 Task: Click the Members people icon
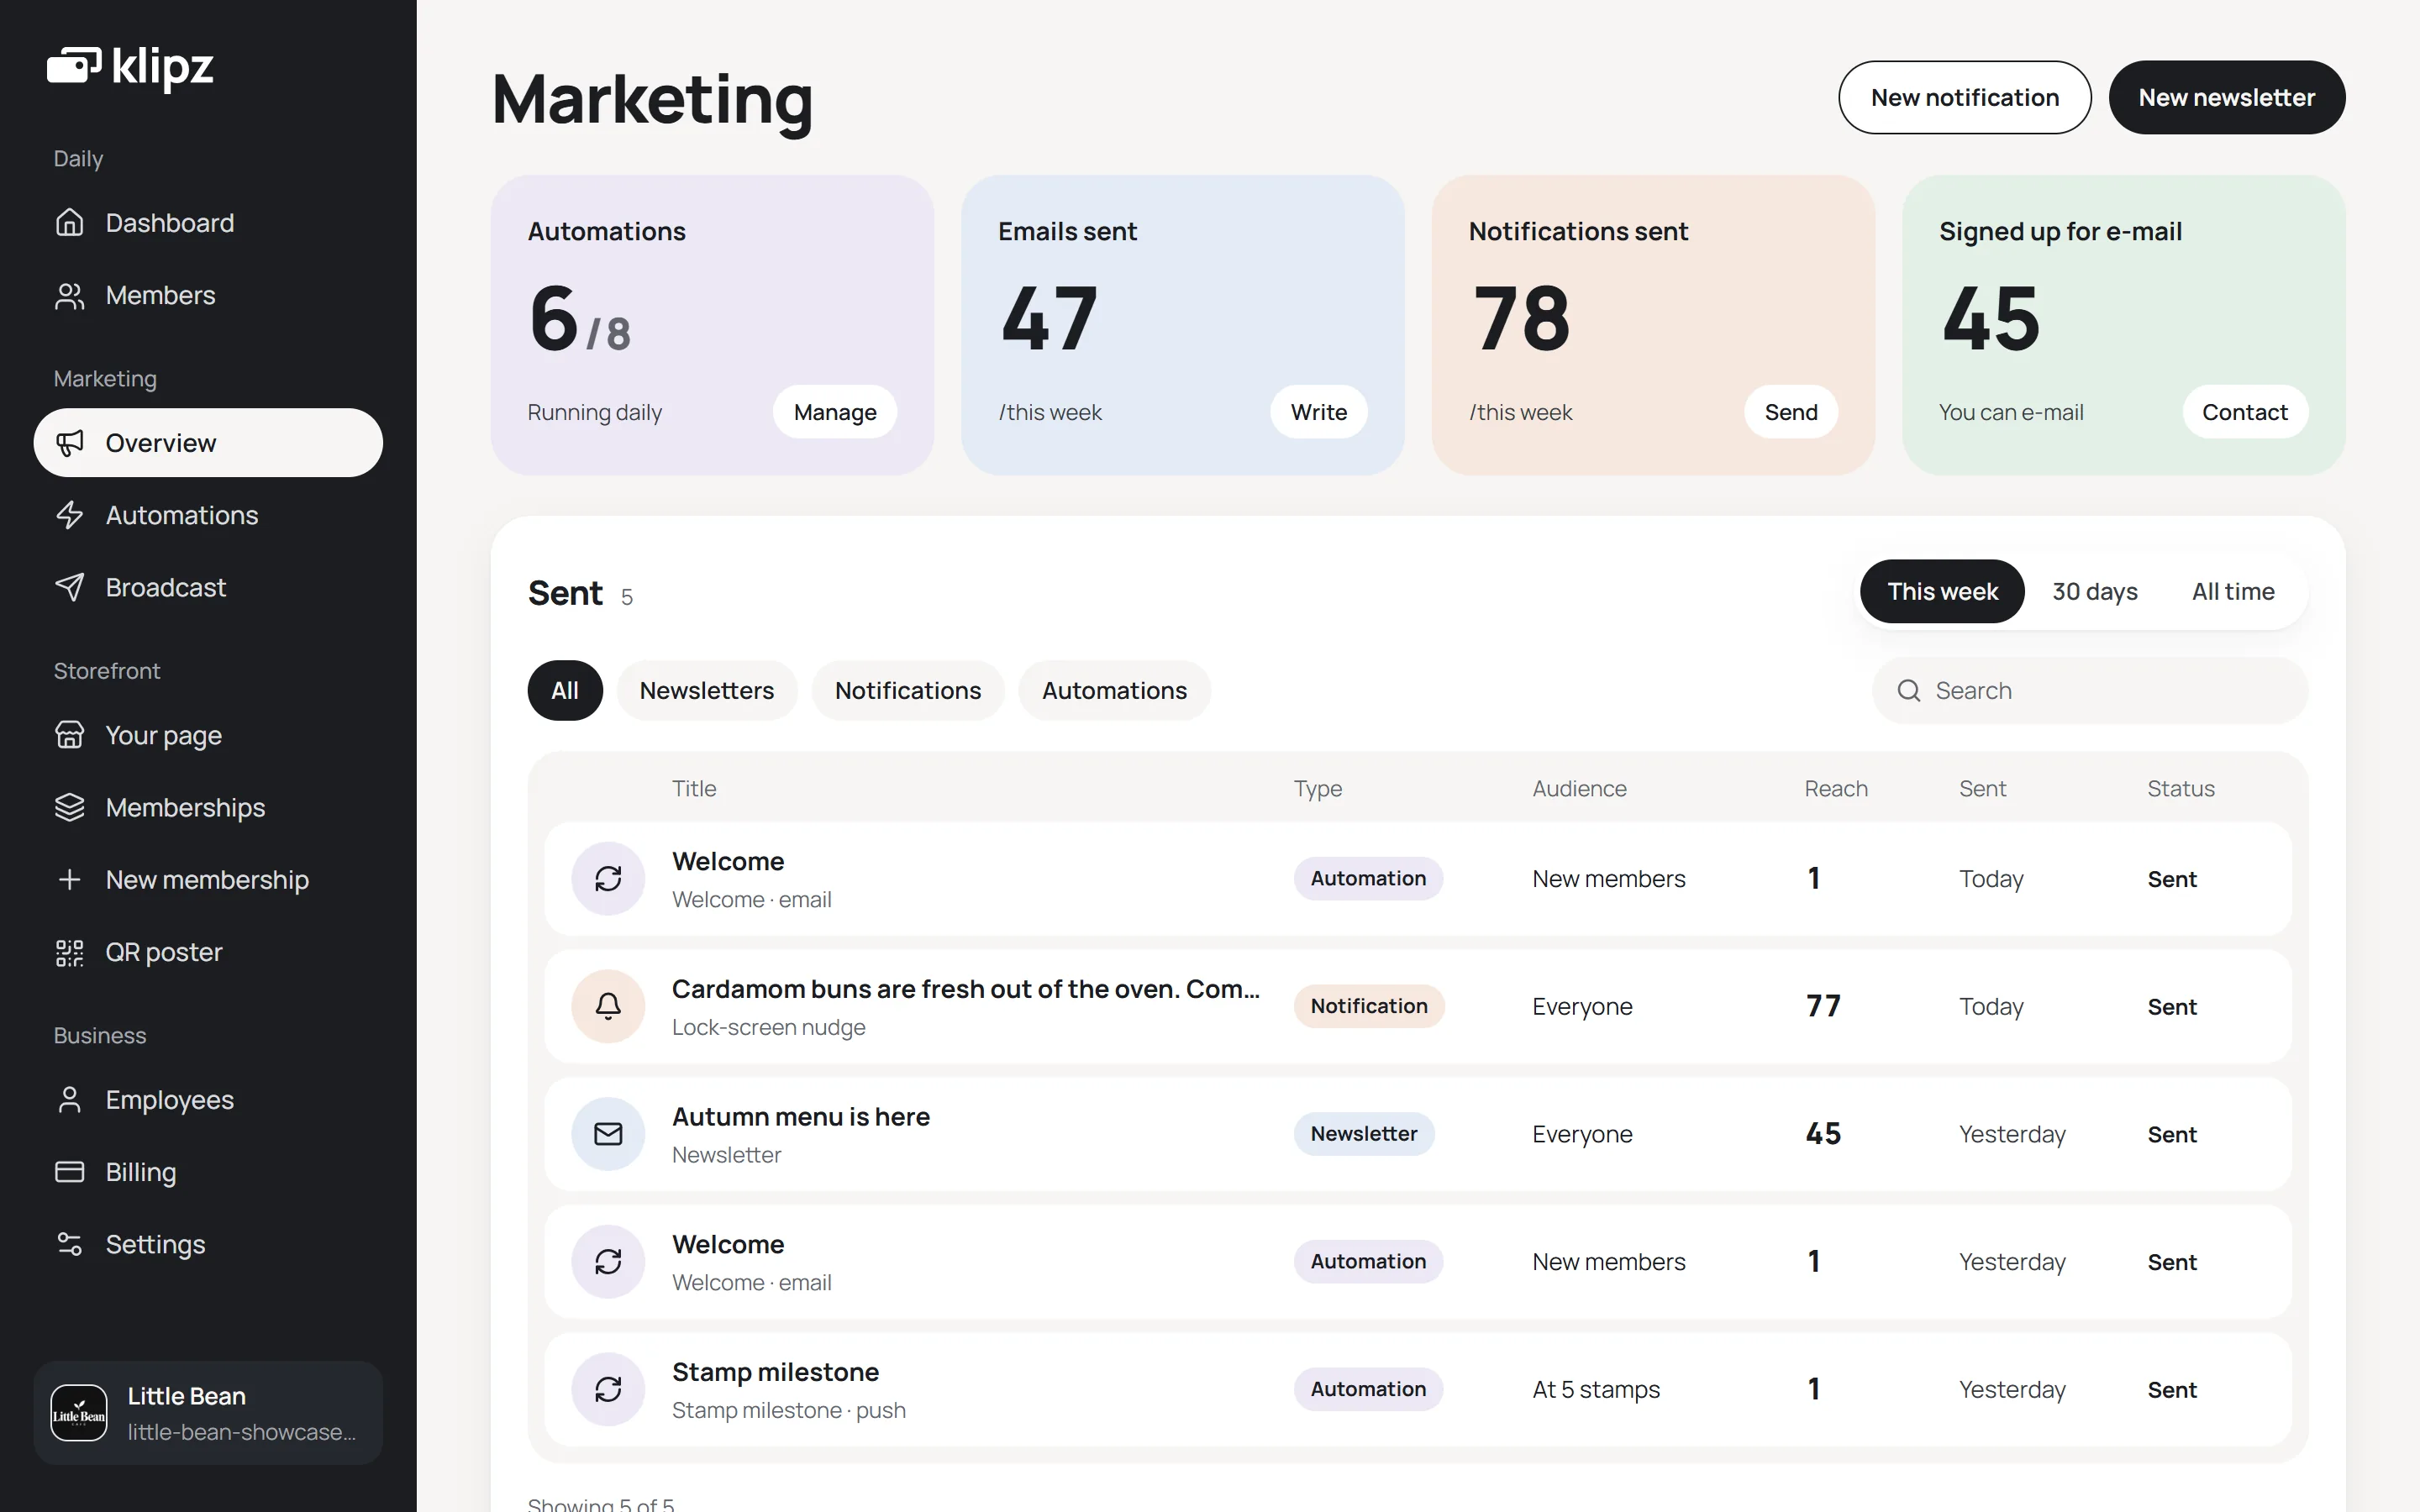click(69, 295)
